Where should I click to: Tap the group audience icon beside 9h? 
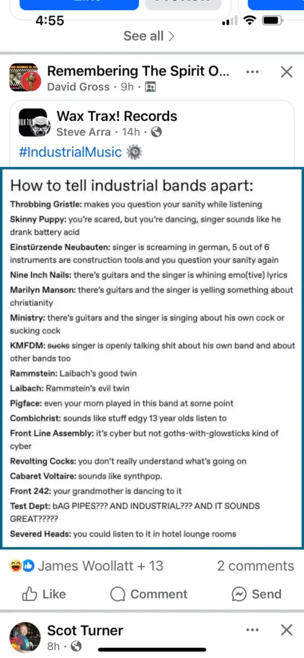pos(150,87)
